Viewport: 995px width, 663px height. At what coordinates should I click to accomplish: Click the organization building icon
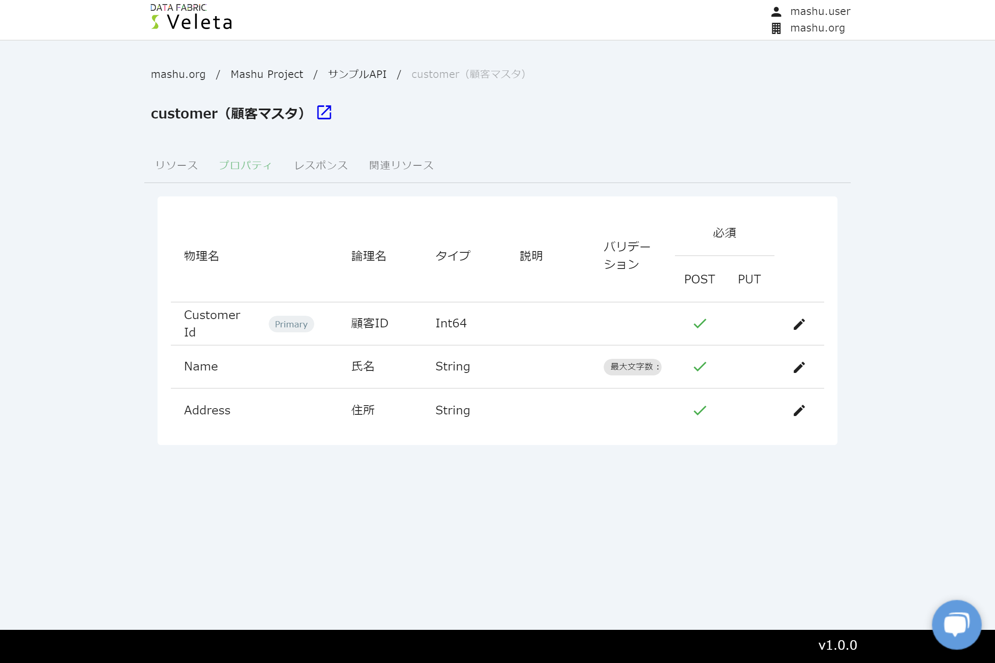coord(776,28)
